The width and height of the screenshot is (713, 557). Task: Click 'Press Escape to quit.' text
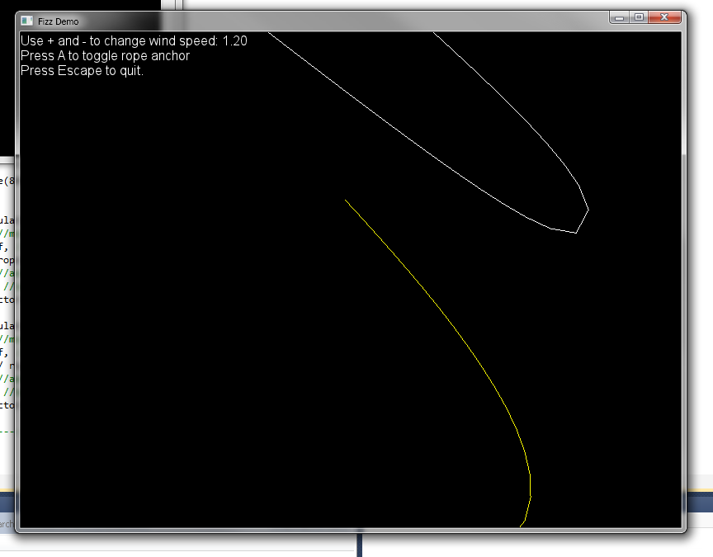[82, 71]
